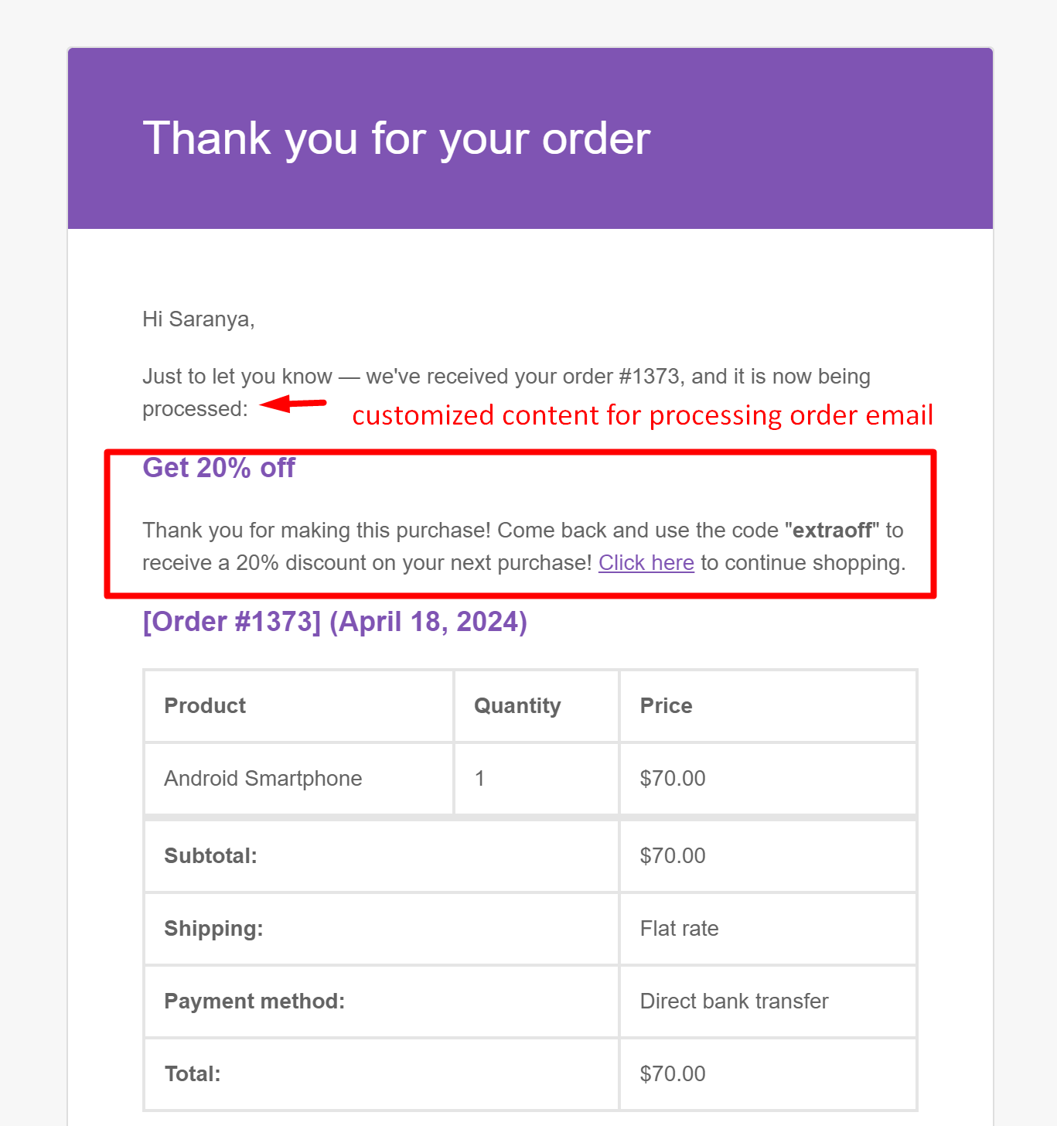
Task: Click the "Payment method:" row label
Action: pos(254,1001)
